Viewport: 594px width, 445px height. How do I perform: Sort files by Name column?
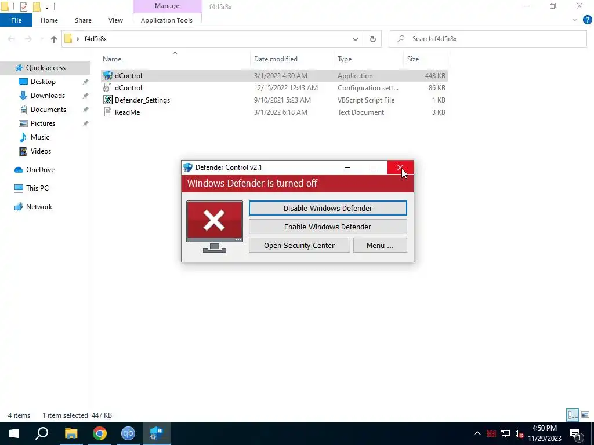coord(112,59)
